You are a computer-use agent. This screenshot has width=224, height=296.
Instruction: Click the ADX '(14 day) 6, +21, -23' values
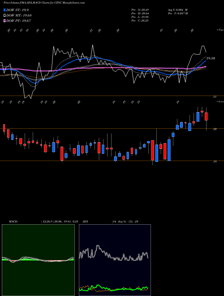coord(125,221)
